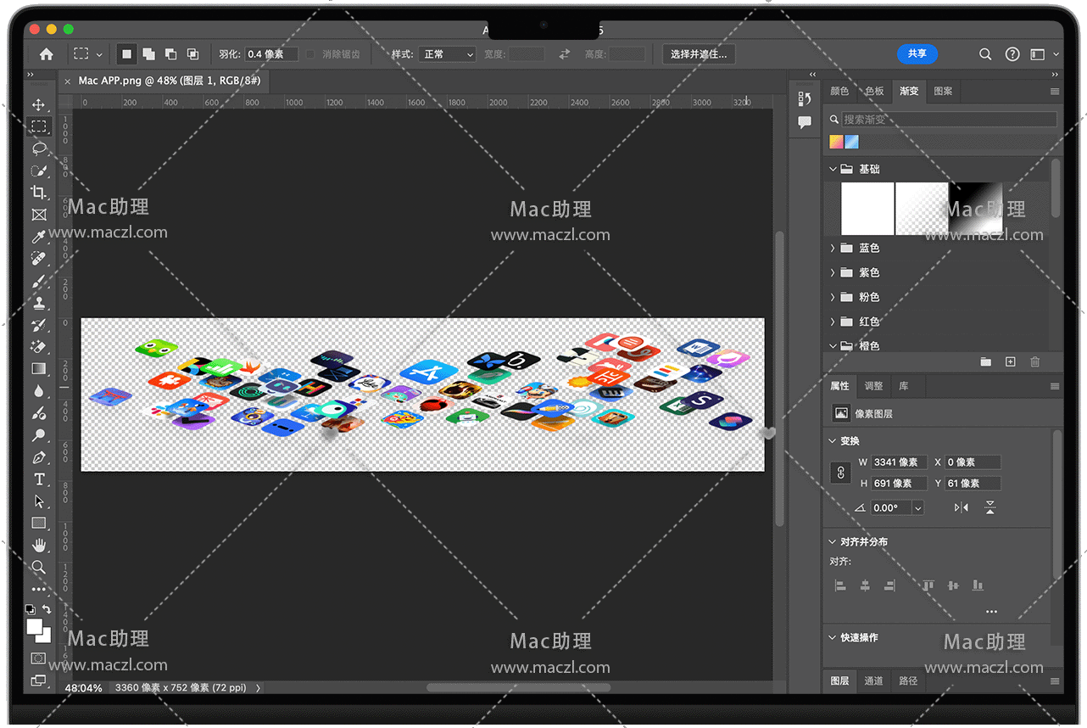The height and width of the screenshot is (728, 1087).
Task: Switch to the 通道 channels tab
Action: [x=873, y=680]
